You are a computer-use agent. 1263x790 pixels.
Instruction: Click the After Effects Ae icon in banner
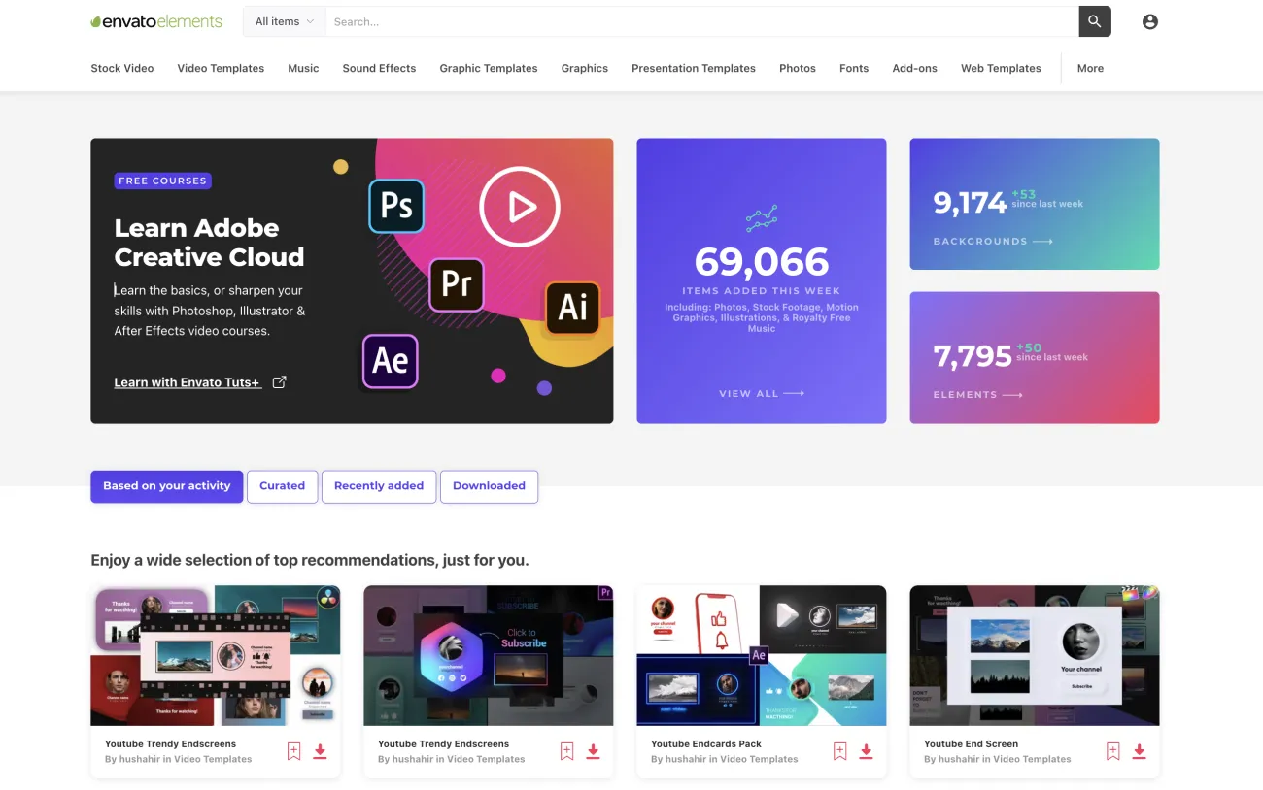391,361
